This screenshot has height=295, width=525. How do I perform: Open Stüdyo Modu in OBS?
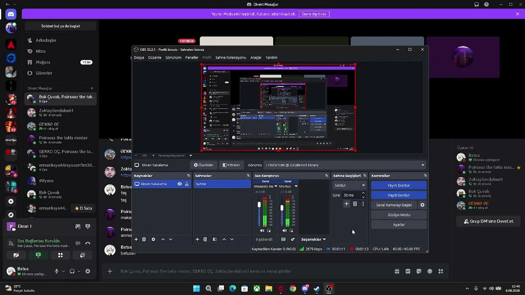click(x=399, y=215)
